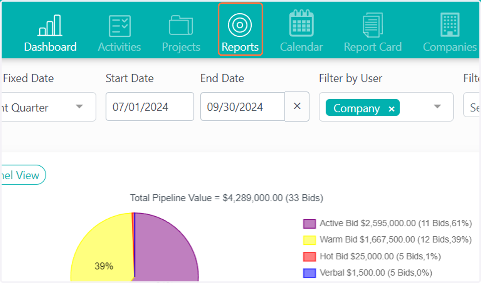The image size is (481, 283).
Task: Open the Companies building icon
Action: [x=450, y=24]
